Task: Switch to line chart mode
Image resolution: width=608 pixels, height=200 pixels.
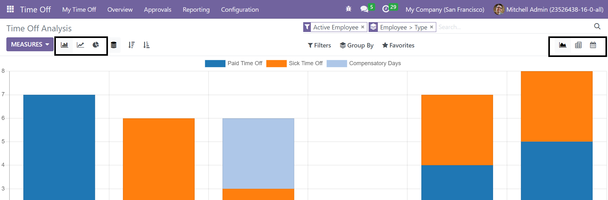Action: click(80, 45)
